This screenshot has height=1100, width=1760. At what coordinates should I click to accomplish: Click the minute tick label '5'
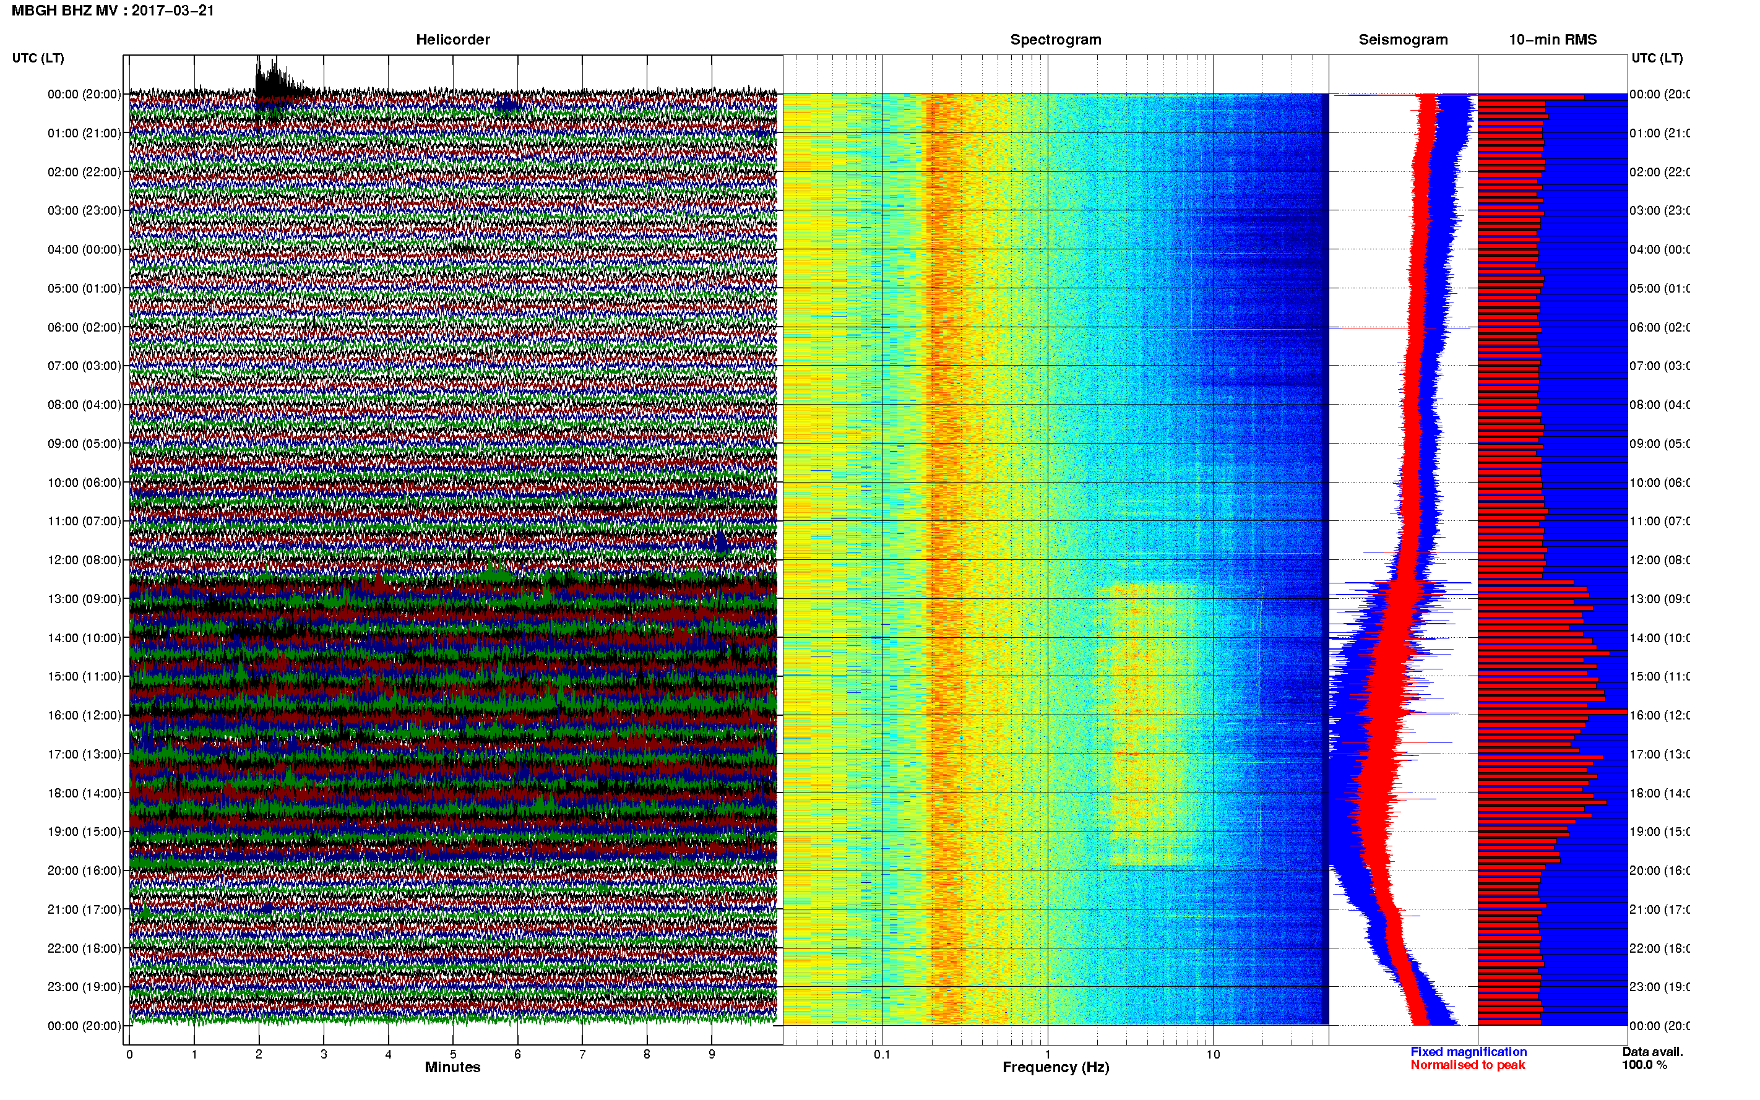[452, 1054]
